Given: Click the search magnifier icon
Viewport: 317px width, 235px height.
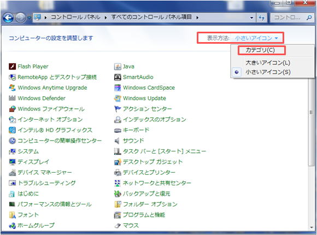Looking at the screenshot, I should click(309, 17).
